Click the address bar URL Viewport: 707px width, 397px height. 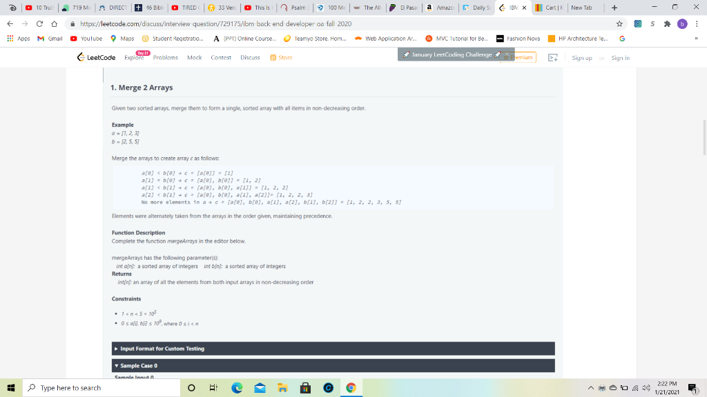click(x=216, y=24)
